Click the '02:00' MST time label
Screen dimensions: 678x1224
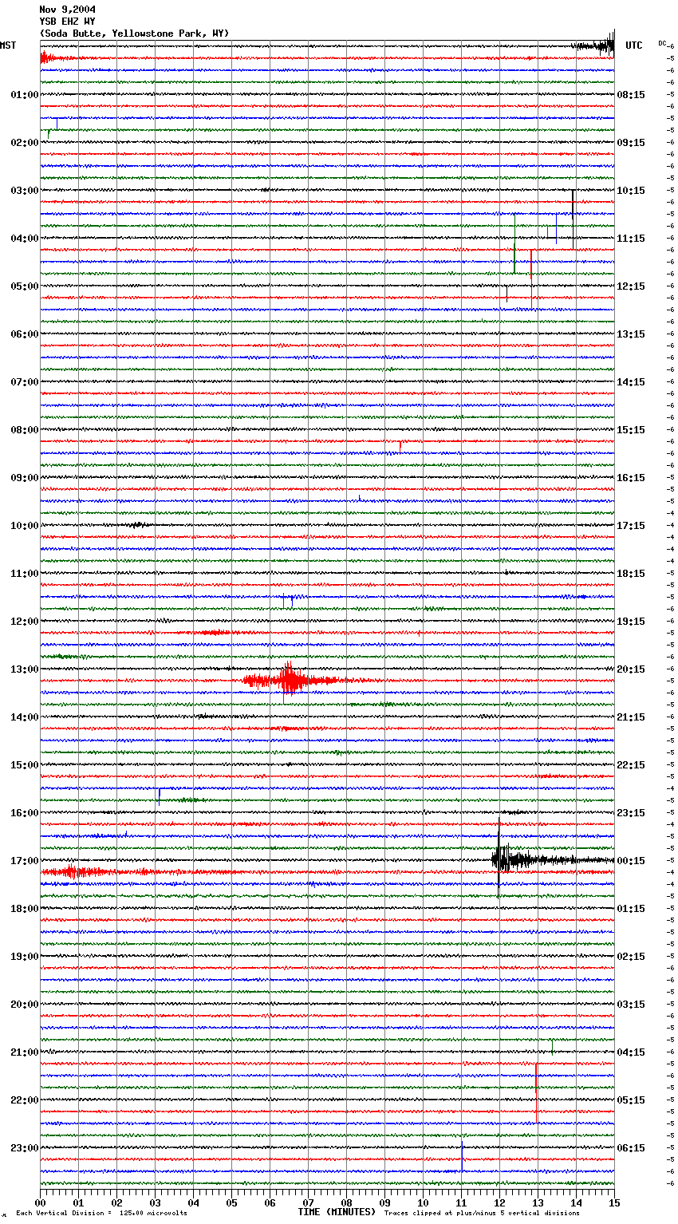coord(25,143)
